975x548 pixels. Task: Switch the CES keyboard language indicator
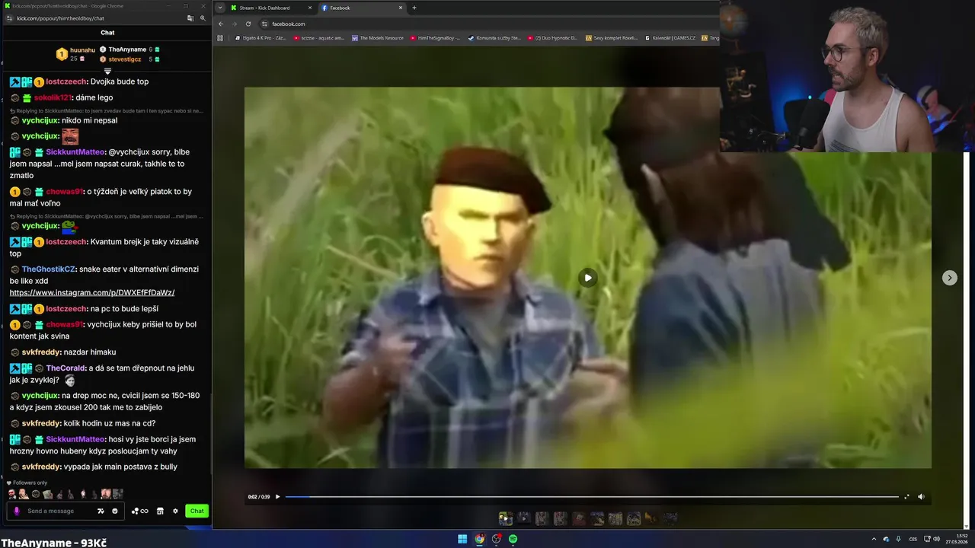(x=913, y=539)
